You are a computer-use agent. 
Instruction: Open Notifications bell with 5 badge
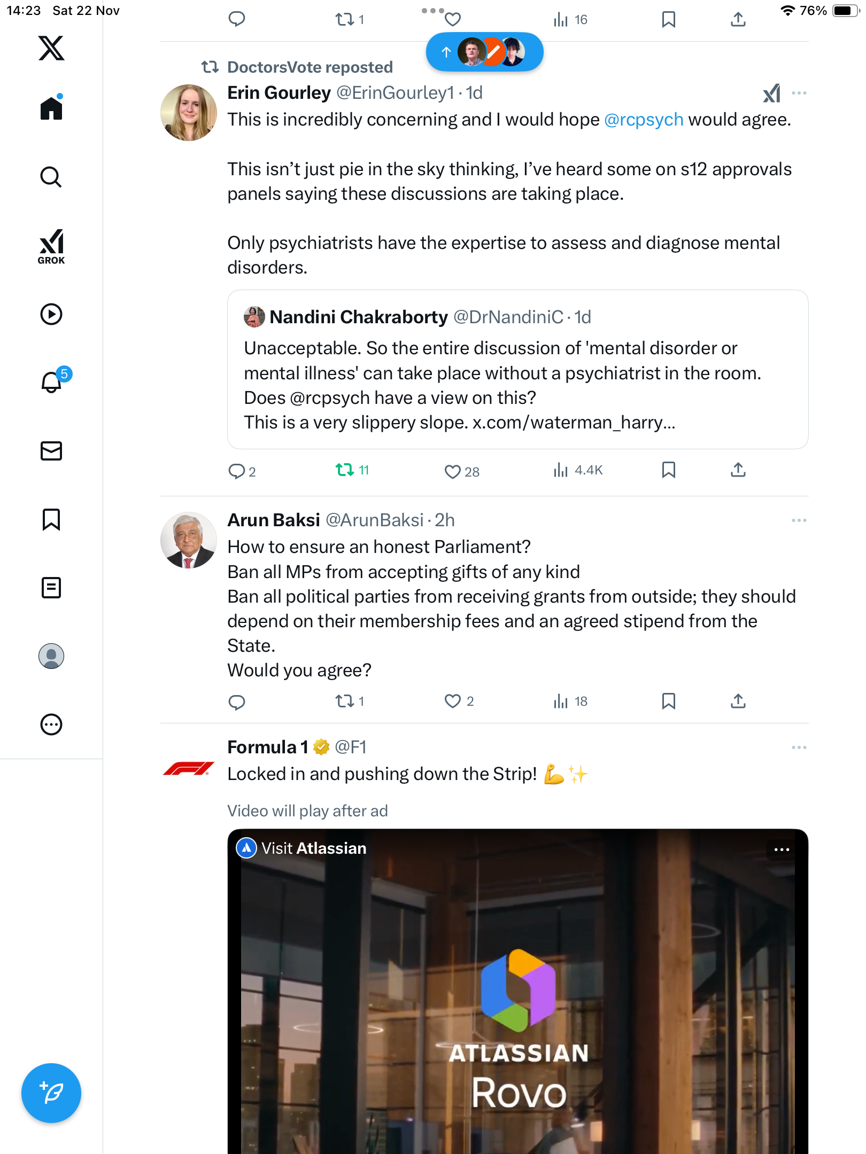[x=52, y=382]
